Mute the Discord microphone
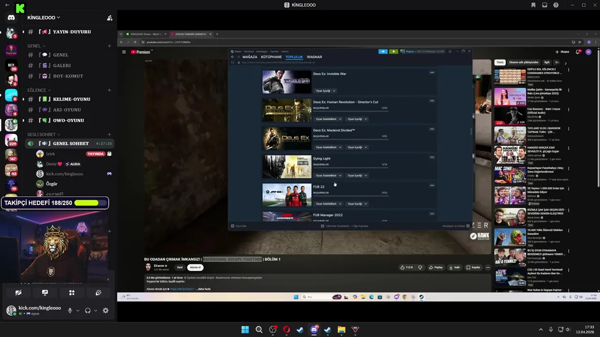Screen dimensions: 600x337 pos(70,310)
